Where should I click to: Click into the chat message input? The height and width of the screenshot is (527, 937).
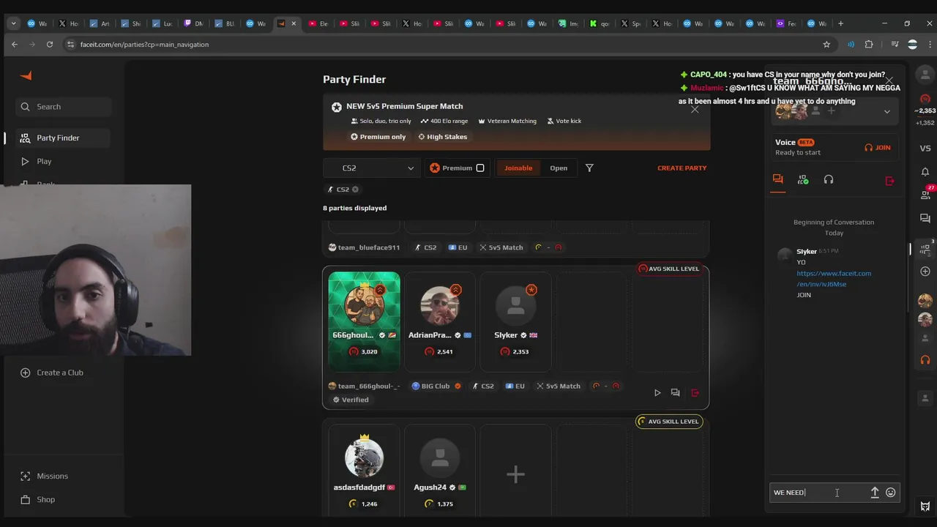pos(818,493)
